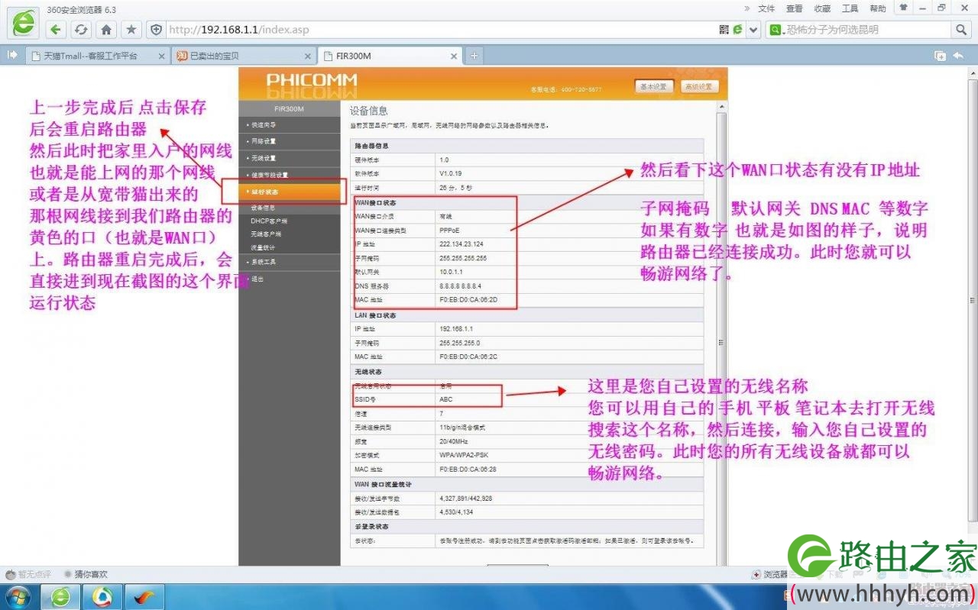
Task: Close the FIR300M tab
Action: pos(455,56)
